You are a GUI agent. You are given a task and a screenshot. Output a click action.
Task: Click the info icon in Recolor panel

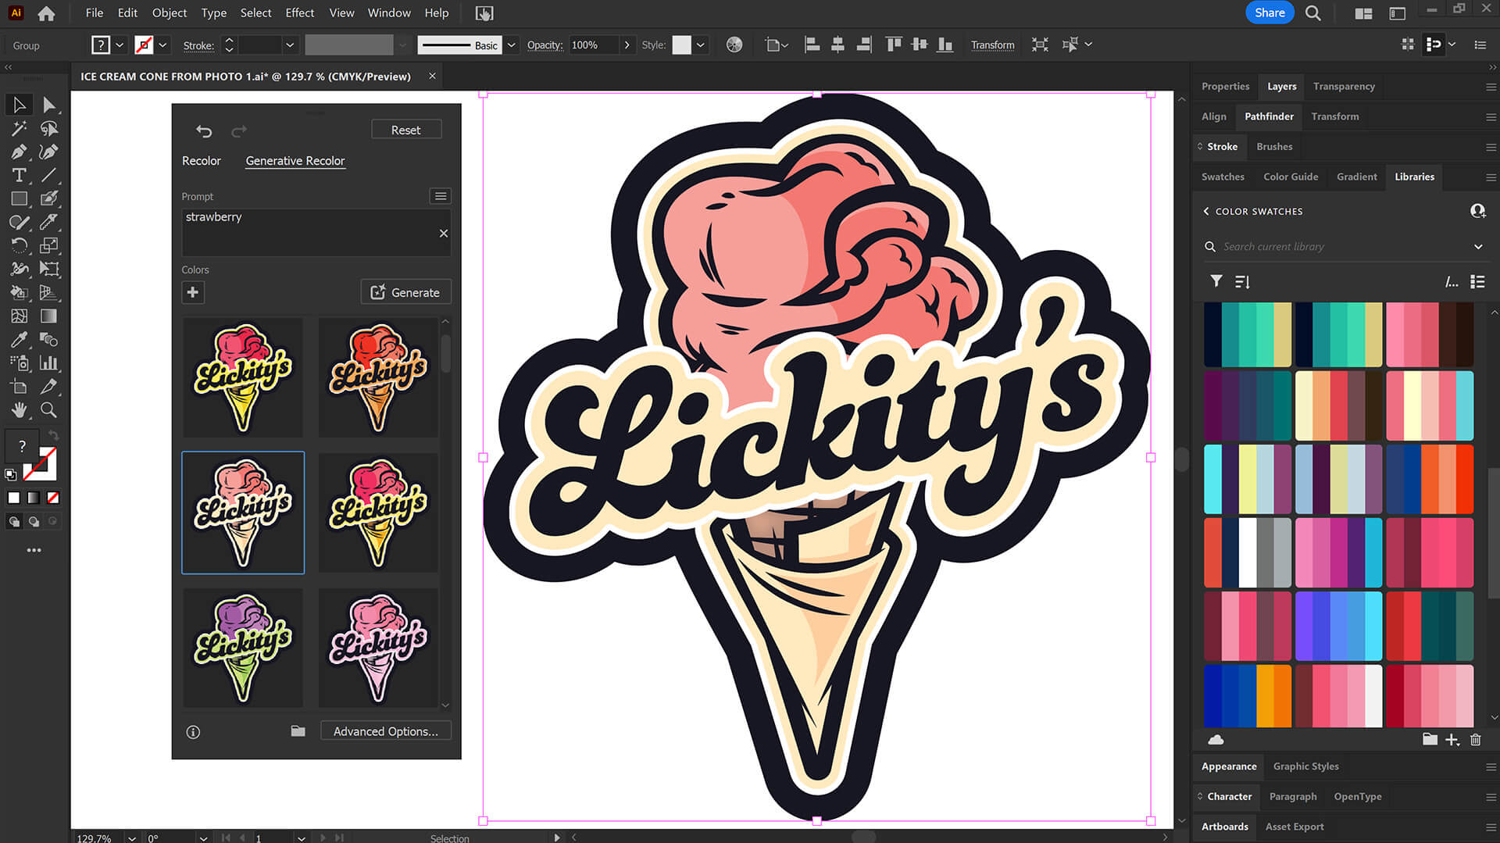tap(193, 732)
